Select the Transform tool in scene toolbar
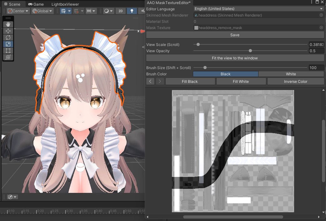The width and height of the screenshot is (326, 221). (8, 57)
